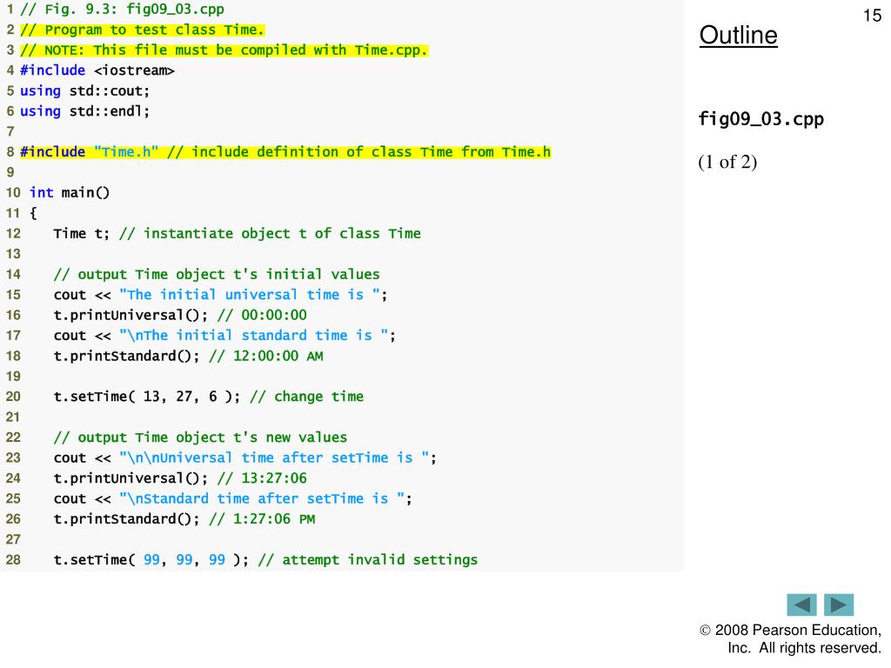Click string 'The initial standard time is'

[x=253, y=336]
